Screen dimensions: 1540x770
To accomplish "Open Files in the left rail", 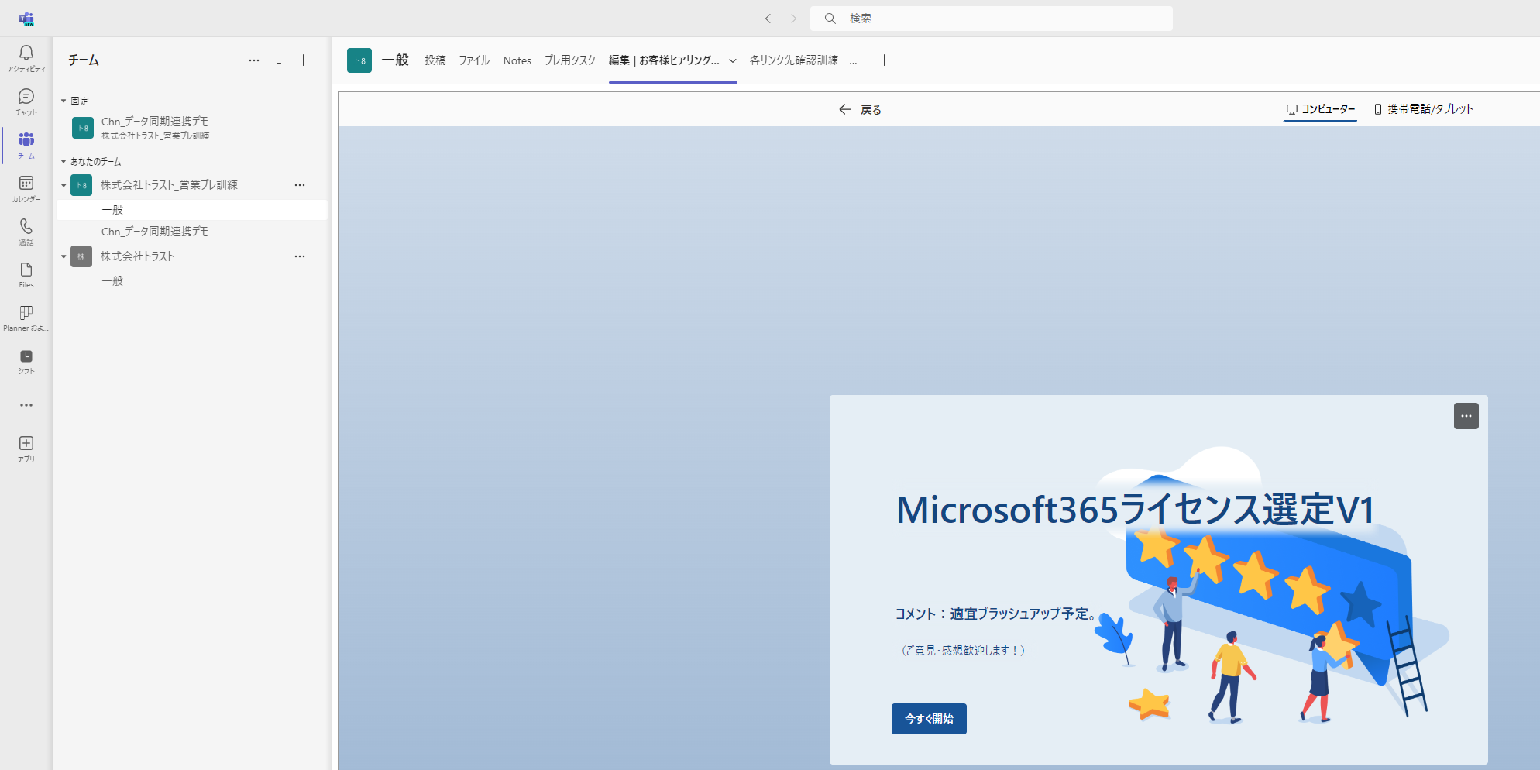I will click(26, 270).
